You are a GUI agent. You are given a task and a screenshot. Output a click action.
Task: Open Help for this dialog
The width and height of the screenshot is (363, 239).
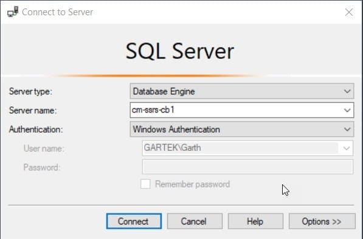click(x=255, y=221)
